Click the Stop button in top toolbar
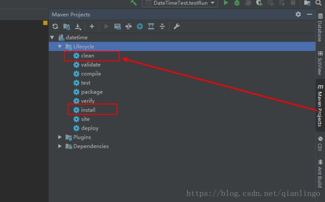The image size is (325, 202). coord(293,2)
